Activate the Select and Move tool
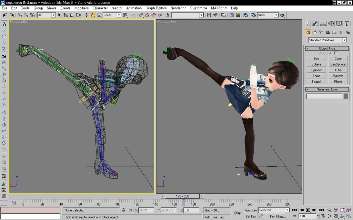Screen dimensions: 353x220 86,15
